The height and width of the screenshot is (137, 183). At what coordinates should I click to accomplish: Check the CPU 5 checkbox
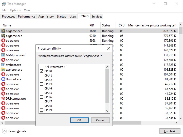(x=42, y=93)
